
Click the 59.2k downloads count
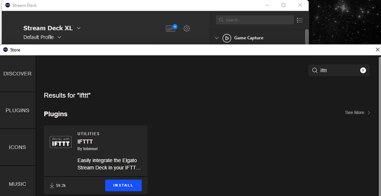point(61,186)
